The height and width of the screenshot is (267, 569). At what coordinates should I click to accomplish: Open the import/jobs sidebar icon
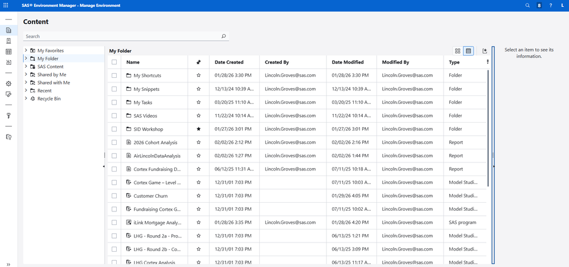9,62
